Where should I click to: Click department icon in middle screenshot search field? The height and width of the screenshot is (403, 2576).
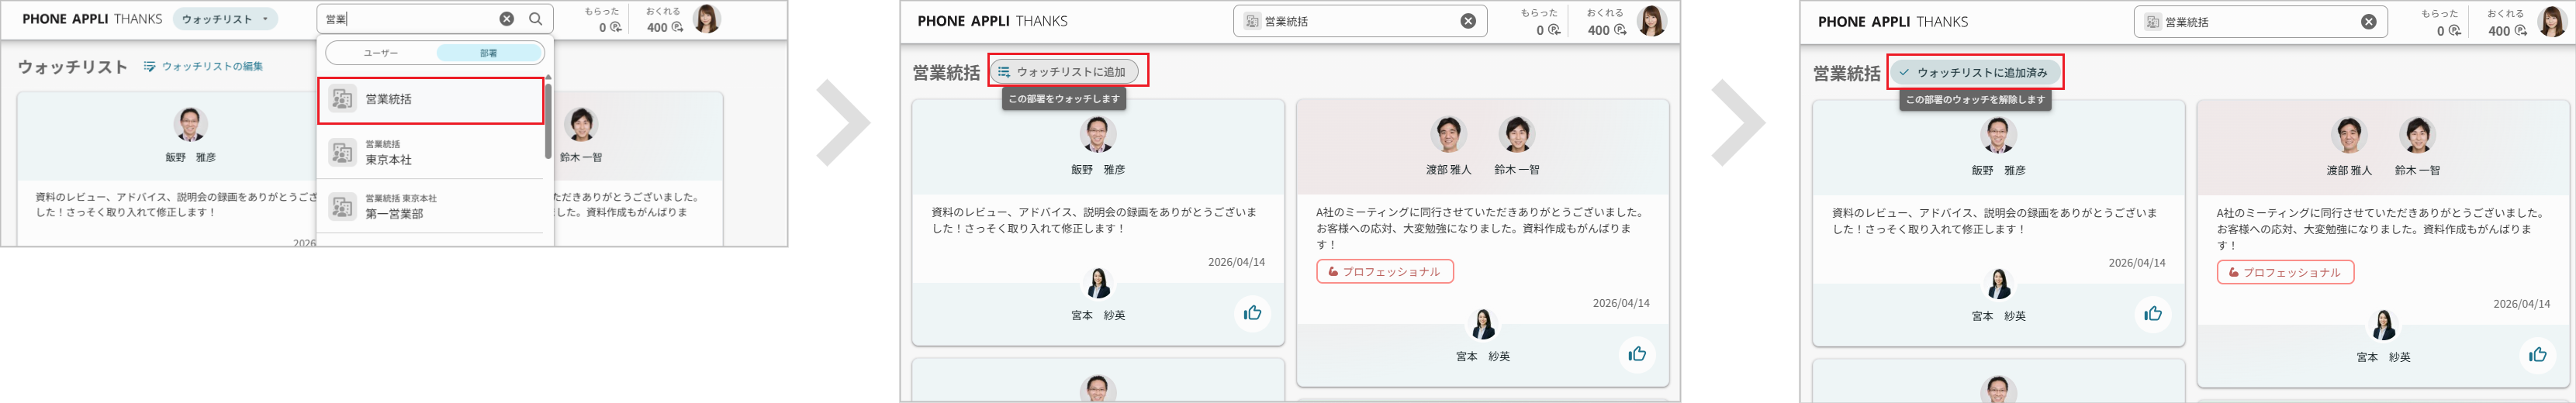tap(1252, 21)
